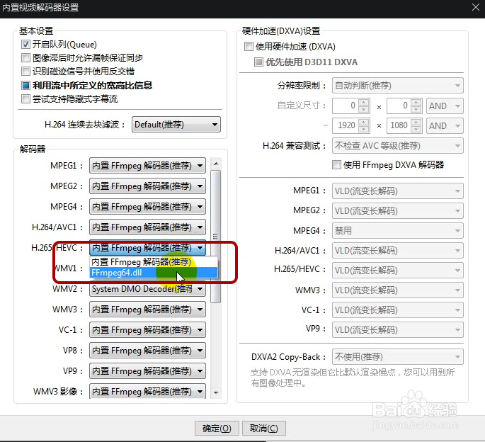The height and width of the screenshot is (442, 485).
Task: Click the decoder list scrollbar thumb
Action: [x=215, y=237]
